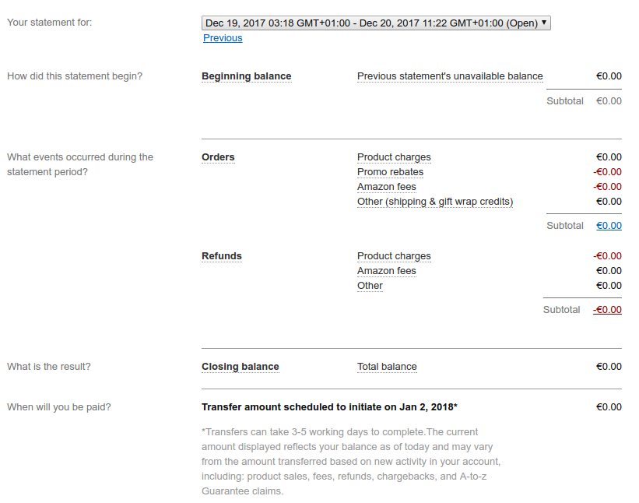The image size is (639, 503).
Task: Open the statement period dropdown
Action: click(375, 23)
